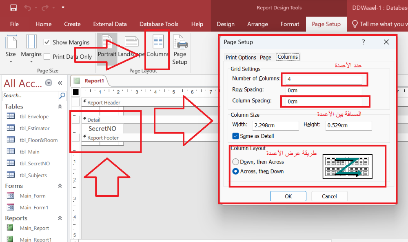The height and width of the screenshot is (242, 408).
Task: Click the Columns ribbon button
Action: tap(157, 47)
